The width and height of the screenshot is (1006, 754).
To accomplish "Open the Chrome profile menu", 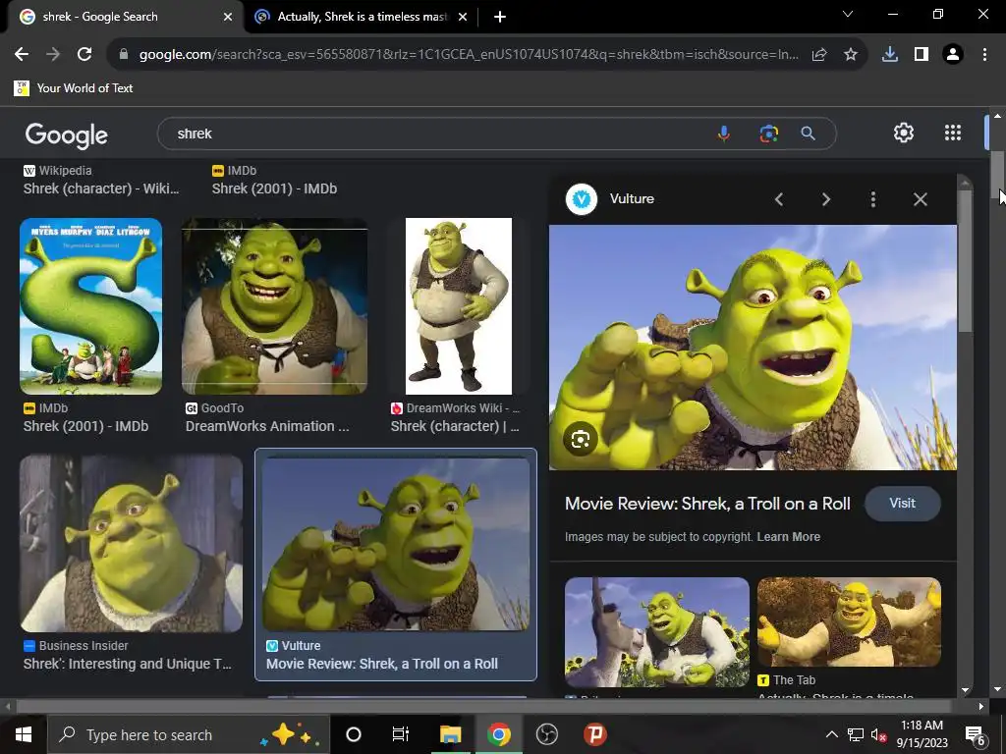I will tap(953, 55).
